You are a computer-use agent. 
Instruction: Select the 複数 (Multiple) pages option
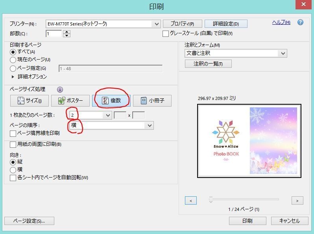(111, 101)
